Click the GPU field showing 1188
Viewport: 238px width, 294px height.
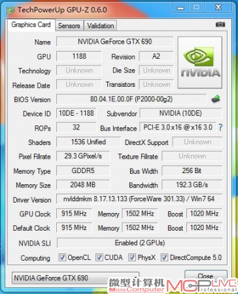tap(79, 56)
